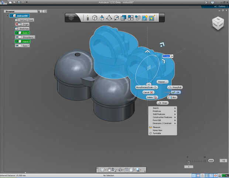Open the Move/Rotate/Scale marking menu option
229x178 pixels.
[x=147, y=87]
